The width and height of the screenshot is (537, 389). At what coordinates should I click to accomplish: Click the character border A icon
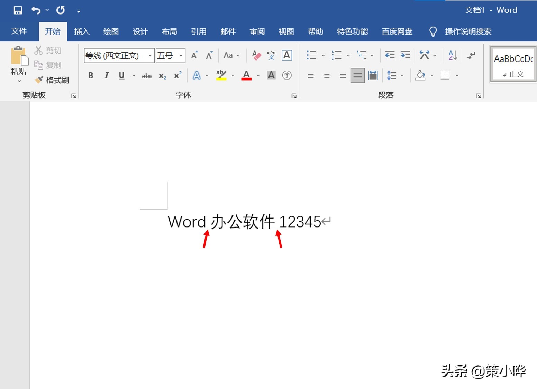[x=287, y=55]
